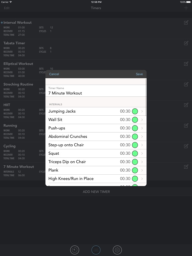
Task: Expand Squat interval details chevron
Action: pos(142,153)
